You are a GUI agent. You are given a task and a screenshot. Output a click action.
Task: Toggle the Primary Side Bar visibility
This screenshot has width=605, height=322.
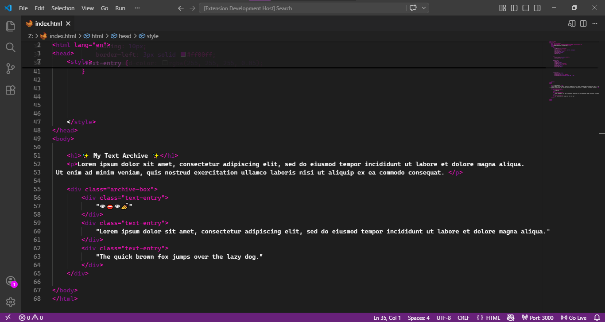514,8
